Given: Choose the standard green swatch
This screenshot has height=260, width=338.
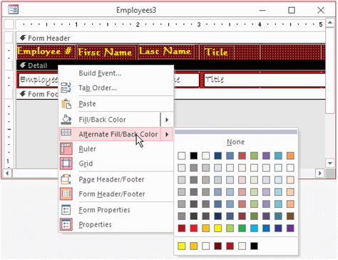Looking at the screenshot, I should click(242, 228).
